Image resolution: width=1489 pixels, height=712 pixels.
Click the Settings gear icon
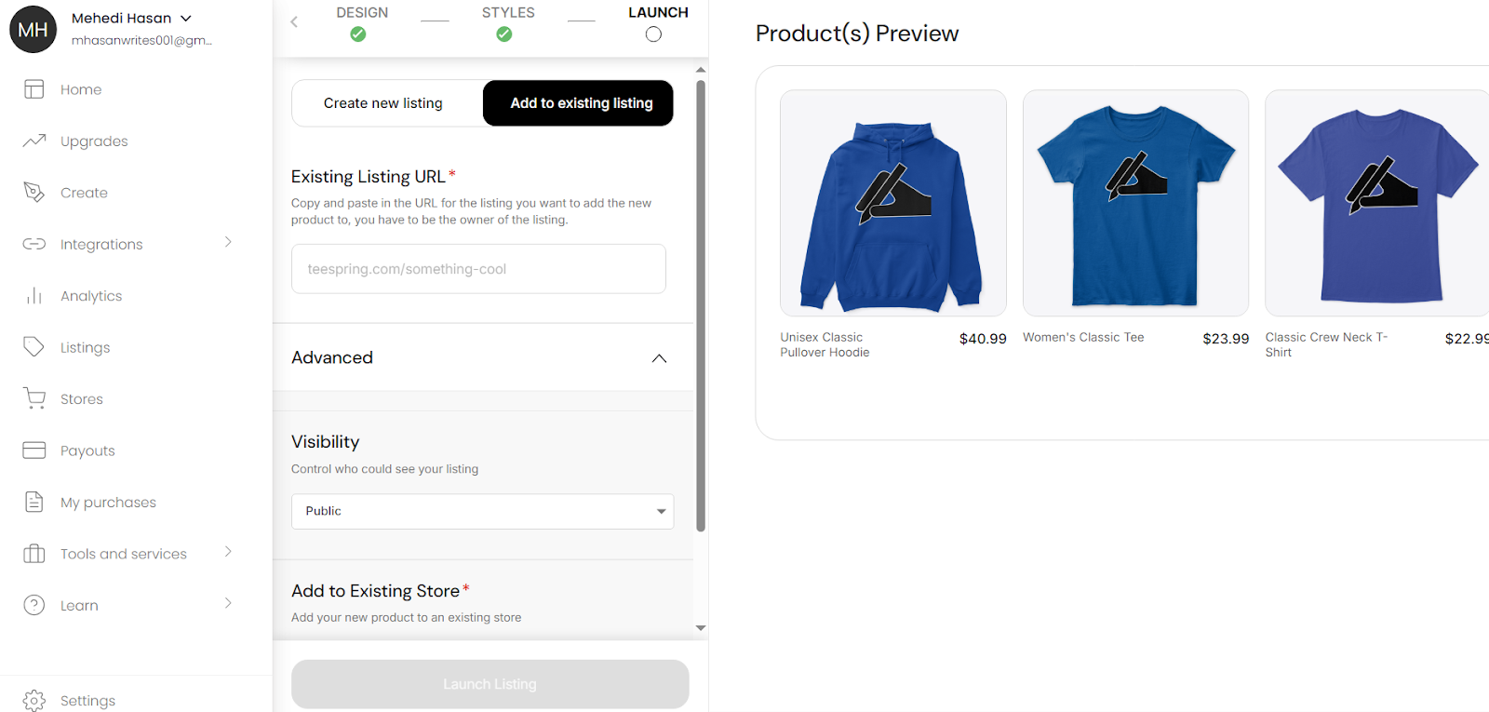click(x=34, y=701)
